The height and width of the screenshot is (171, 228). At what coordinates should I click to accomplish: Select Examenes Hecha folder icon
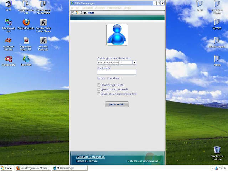click(x=217, y=7)
